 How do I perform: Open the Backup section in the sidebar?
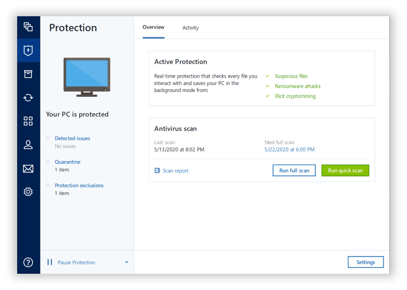point(28,27)
